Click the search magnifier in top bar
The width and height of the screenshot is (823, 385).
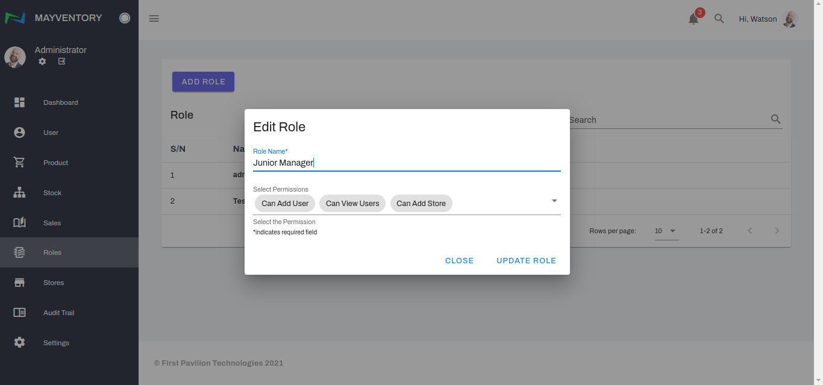(719, 19)
